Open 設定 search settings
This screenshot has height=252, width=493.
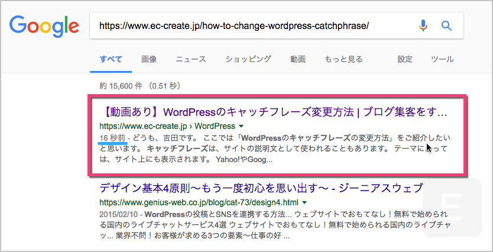(x=405, y=59)
